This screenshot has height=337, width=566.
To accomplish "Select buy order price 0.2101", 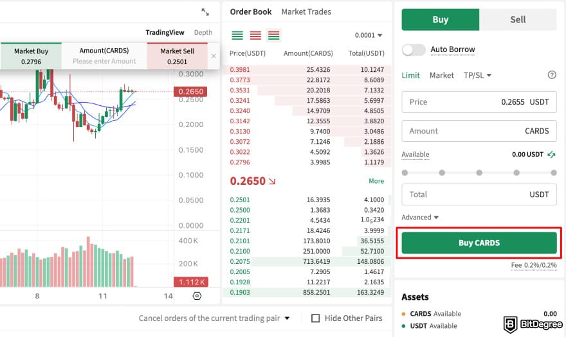I will pos(240,241).
